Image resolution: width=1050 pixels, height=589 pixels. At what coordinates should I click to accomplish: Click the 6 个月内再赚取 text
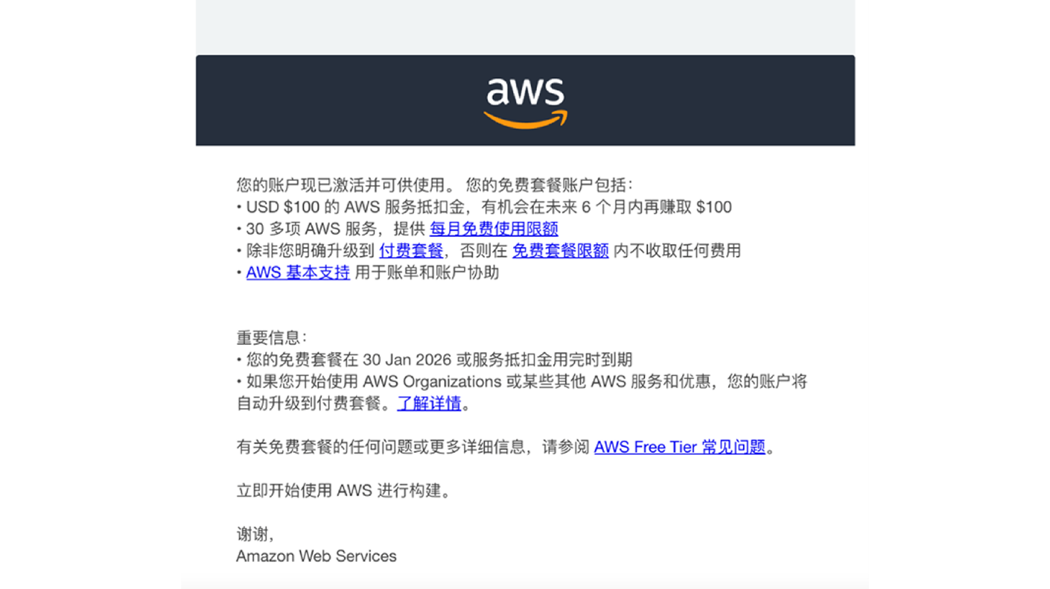click(637, 207)
